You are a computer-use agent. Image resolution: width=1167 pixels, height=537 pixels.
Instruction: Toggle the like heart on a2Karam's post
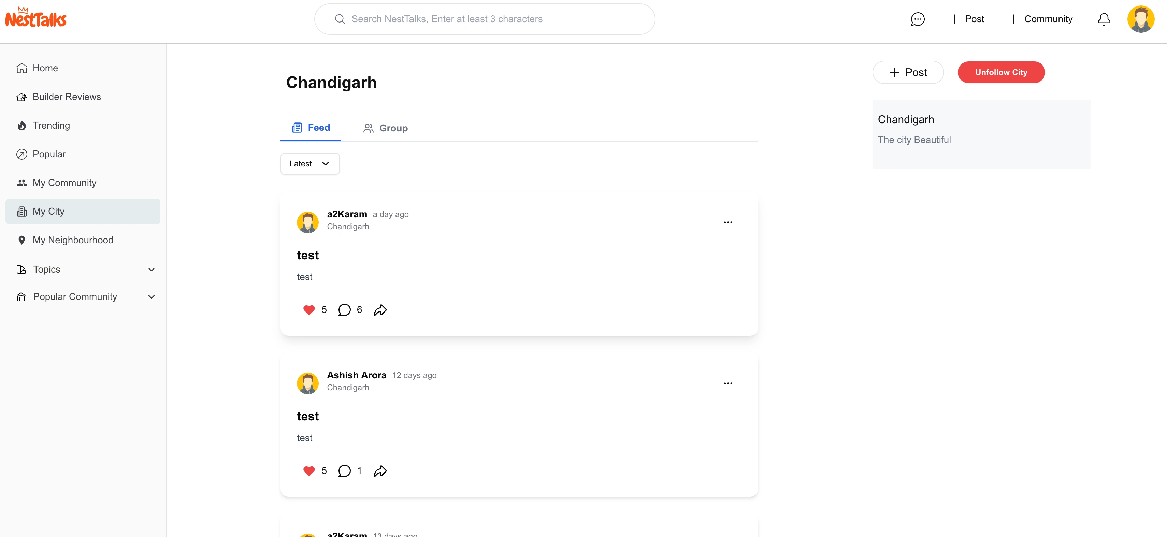tap(309, 310)
